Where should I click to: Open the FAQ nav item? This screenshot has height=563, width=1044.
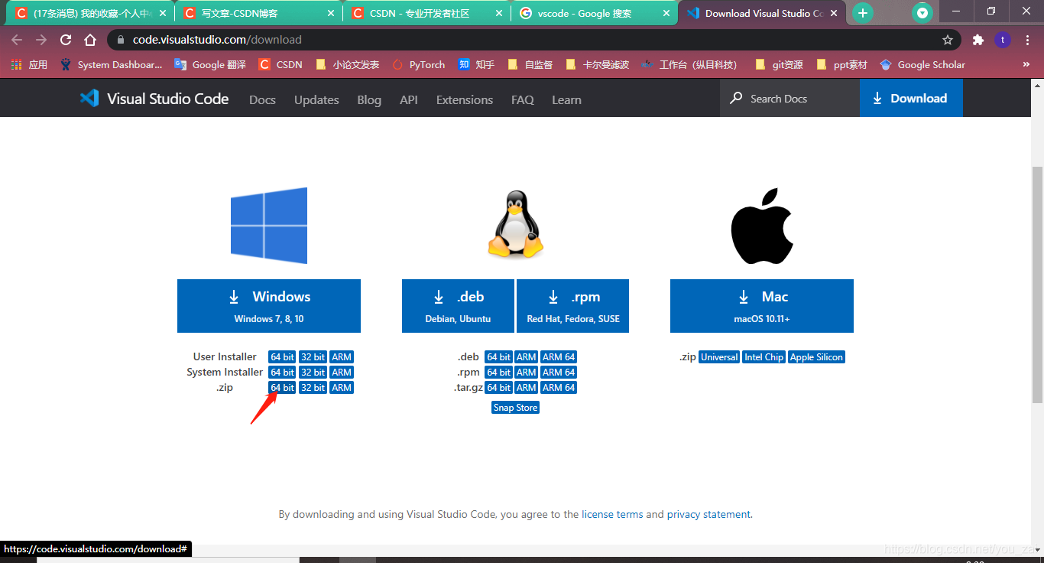(523, 99)
